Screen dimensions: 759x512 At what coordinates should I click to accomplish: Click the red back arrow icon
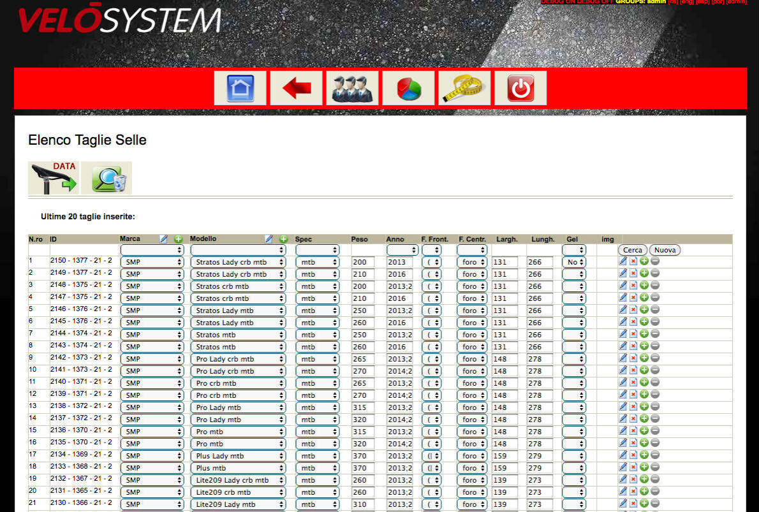296,88
